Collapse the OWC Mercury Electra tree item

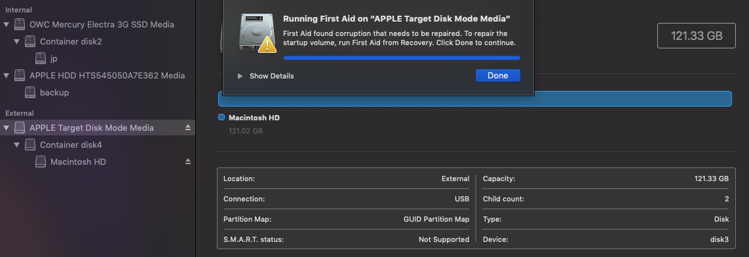(6, 24)
